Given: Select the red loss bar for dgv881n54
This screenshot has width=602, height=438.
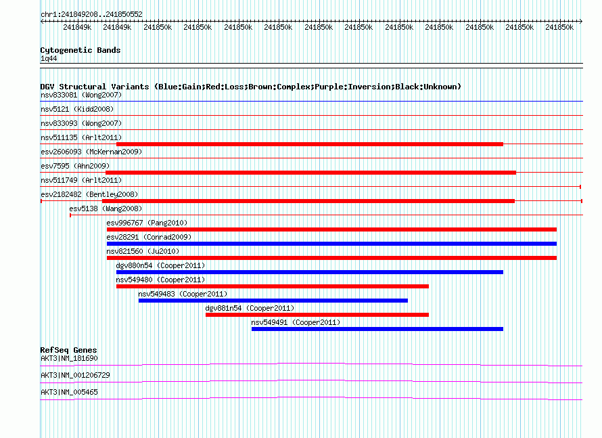Looking at the screenshot, I should coord(317,315).
